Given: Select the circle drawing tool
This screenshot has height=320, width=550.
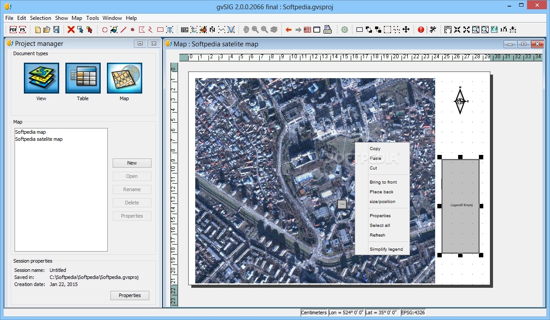Looking at the screenshot, I should (105, 30).
